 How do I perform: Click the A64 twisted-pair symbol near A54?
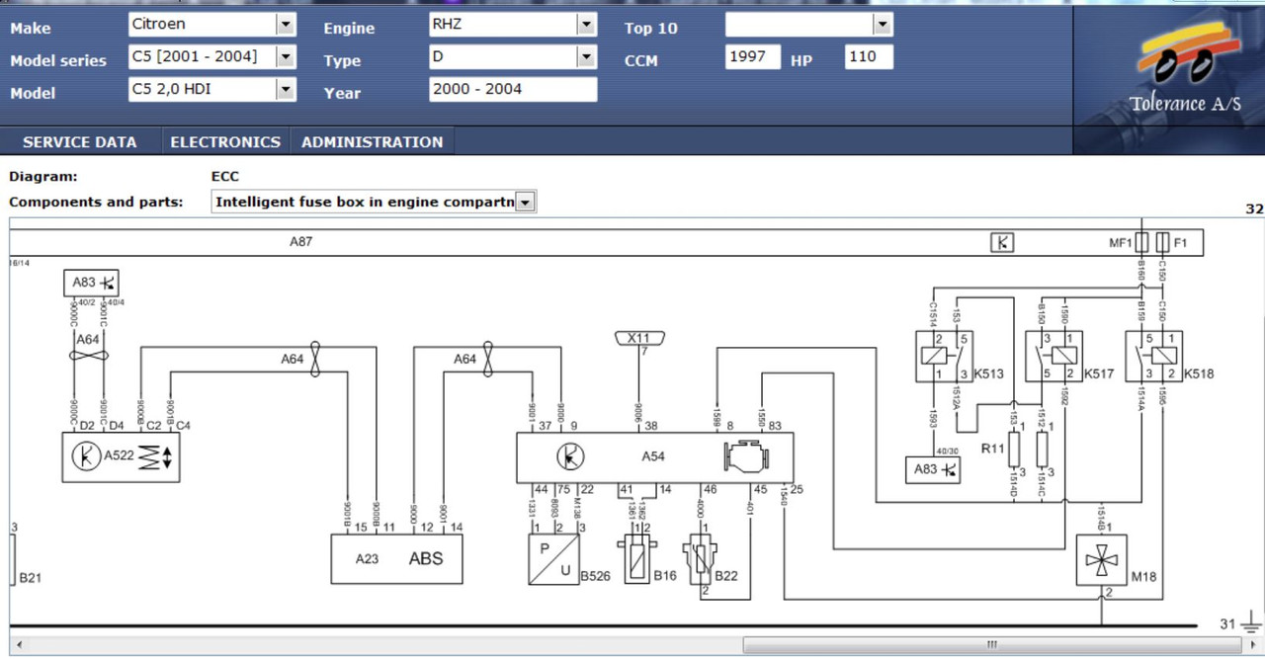488,359
